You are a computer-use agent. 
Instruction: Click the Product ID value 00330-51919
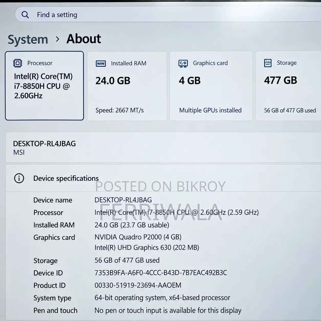point(138,285)
